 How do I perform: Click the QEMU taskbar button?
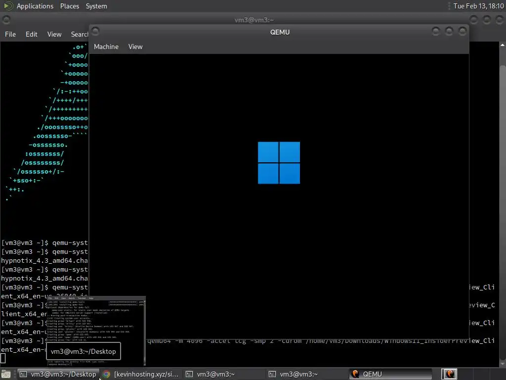point(390,374)
